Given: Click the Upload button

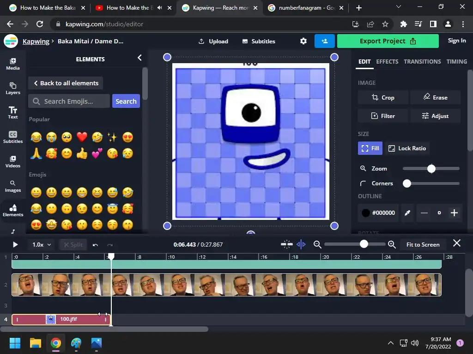Looking at the screenshot, I should (213, 41).
